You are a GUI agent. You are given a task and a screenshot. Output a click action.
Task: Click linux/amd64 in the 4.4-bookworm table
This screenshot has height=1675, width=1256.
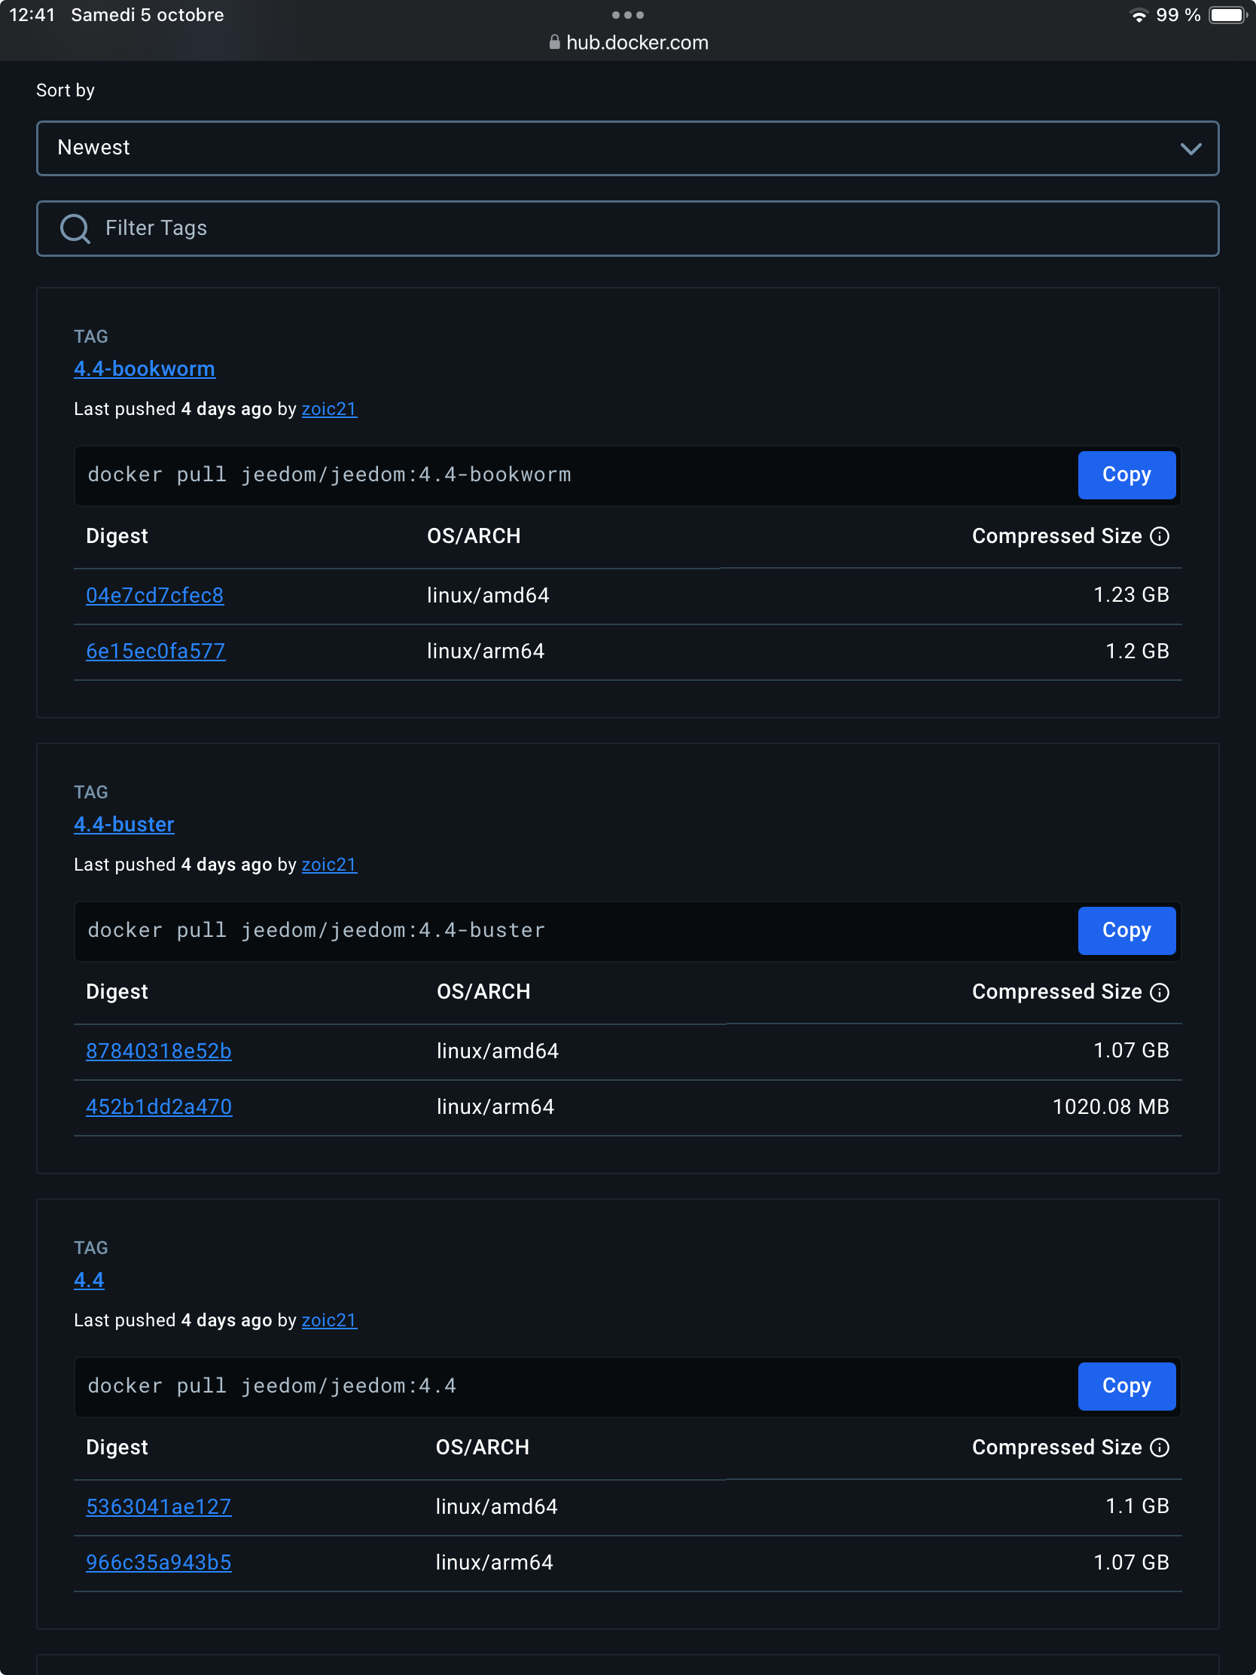click(x=487, y=595)
